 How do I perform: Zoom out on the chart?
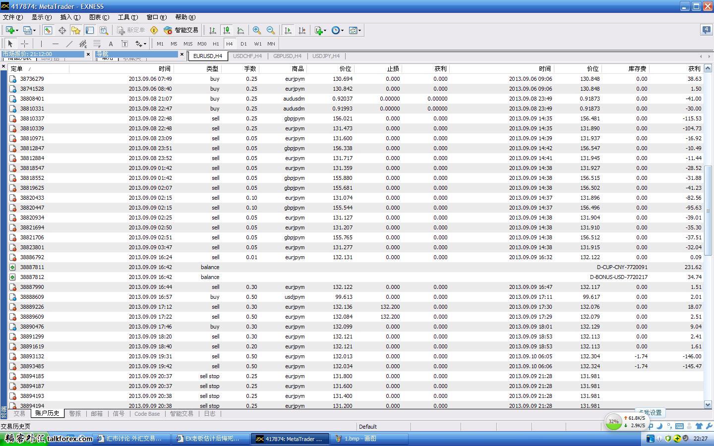click(x=271, y=30)
